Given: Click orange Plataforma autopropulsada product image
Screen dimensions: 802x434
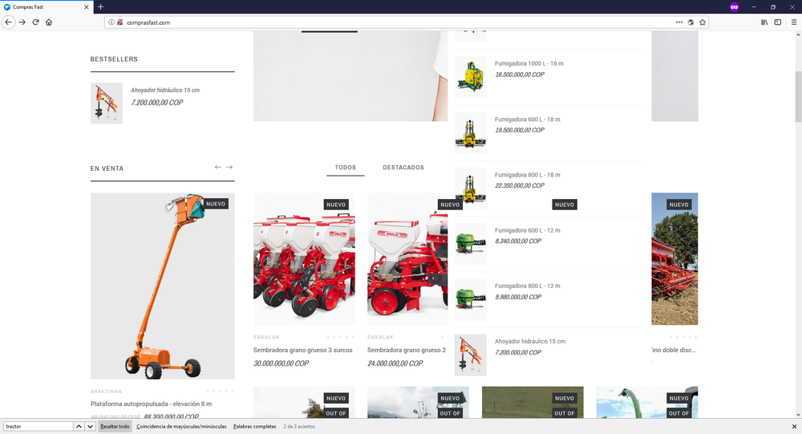Looking at the screenshot, I should point(163,286).
